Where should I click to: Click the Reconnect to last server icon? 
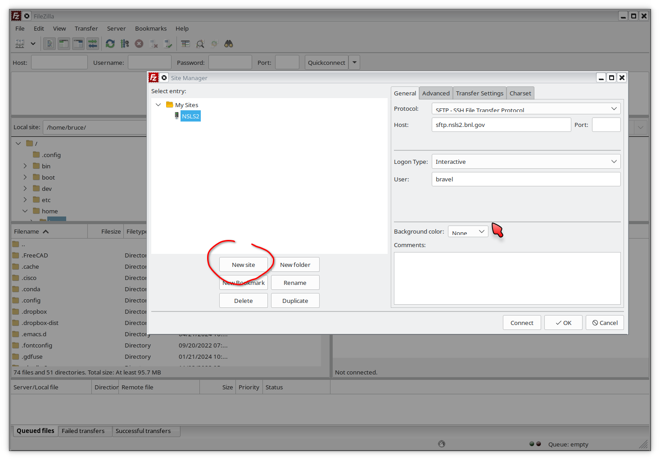tap(168, 44)
